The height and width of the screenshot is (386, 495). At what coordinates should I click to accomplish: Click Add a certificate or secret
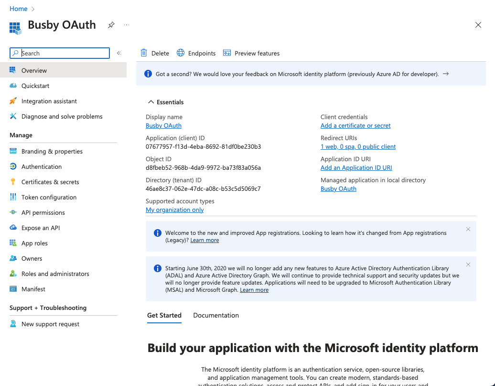(355, 125)
